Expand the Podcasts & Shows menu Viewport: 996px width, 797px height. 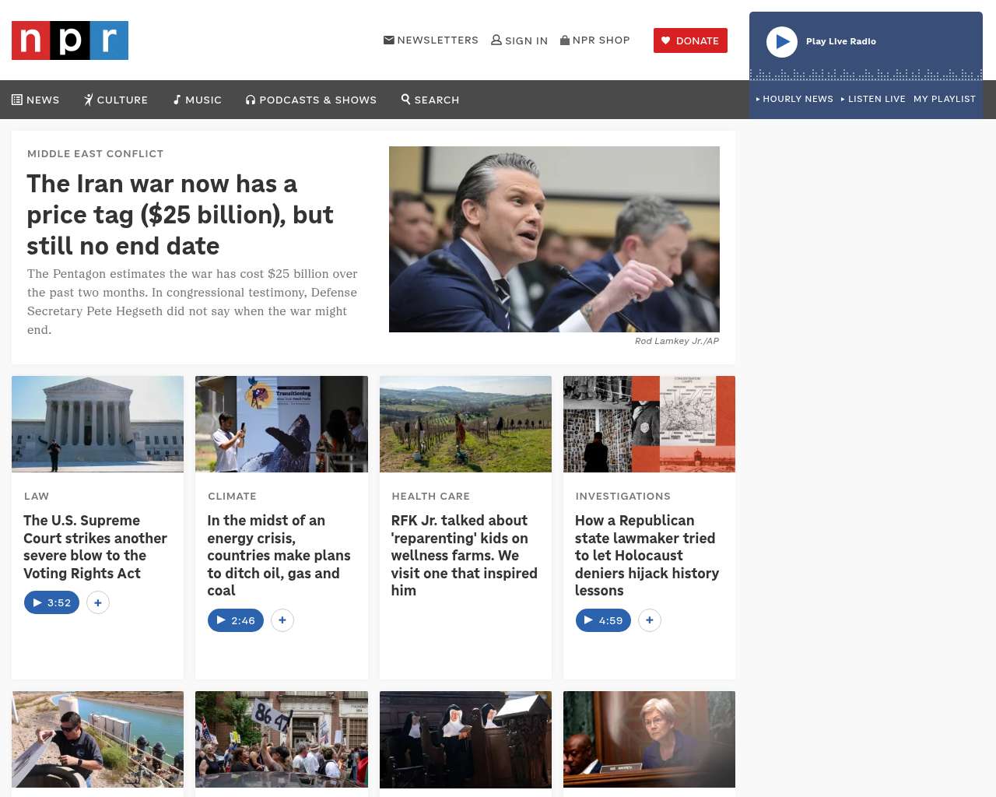click(311, 100)
